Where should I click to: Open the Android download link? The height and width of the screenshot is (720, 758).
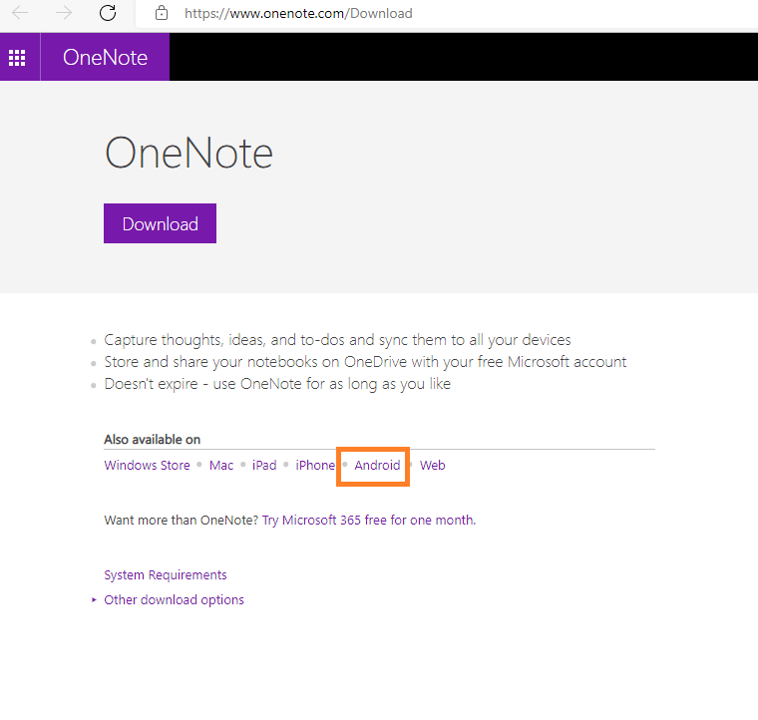[x=377, y=466]
